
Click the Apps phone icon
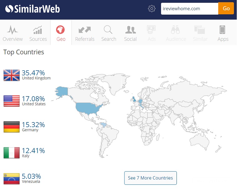pyautogui.click(x=222, y=30)
